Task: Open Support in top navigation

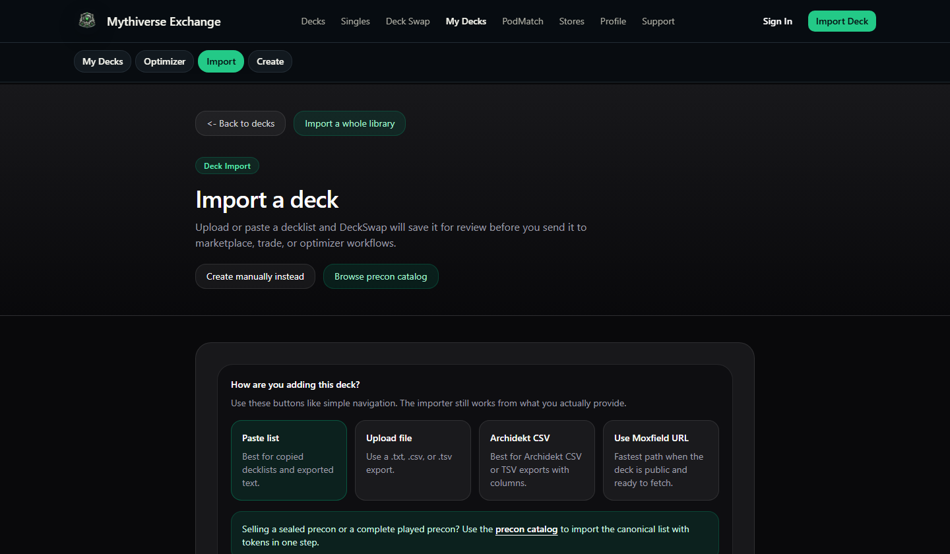Action: pos(658,21)
